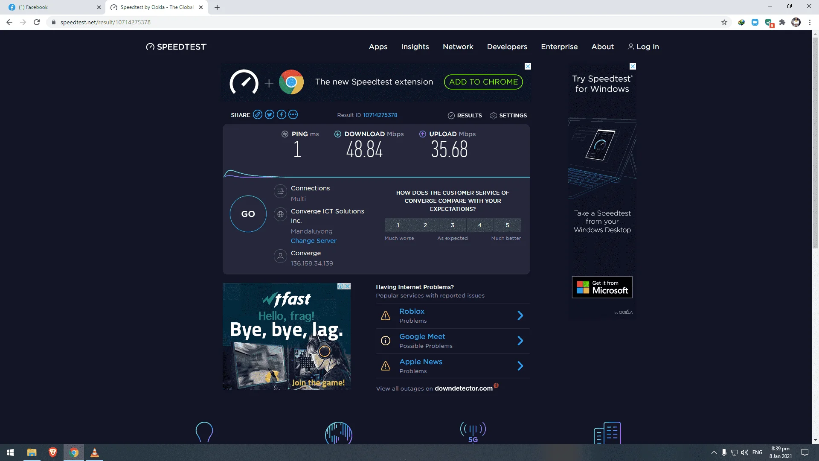Click Get it from Microsoft badge
The height and width of the screenshot is (461, 819).
602,287
